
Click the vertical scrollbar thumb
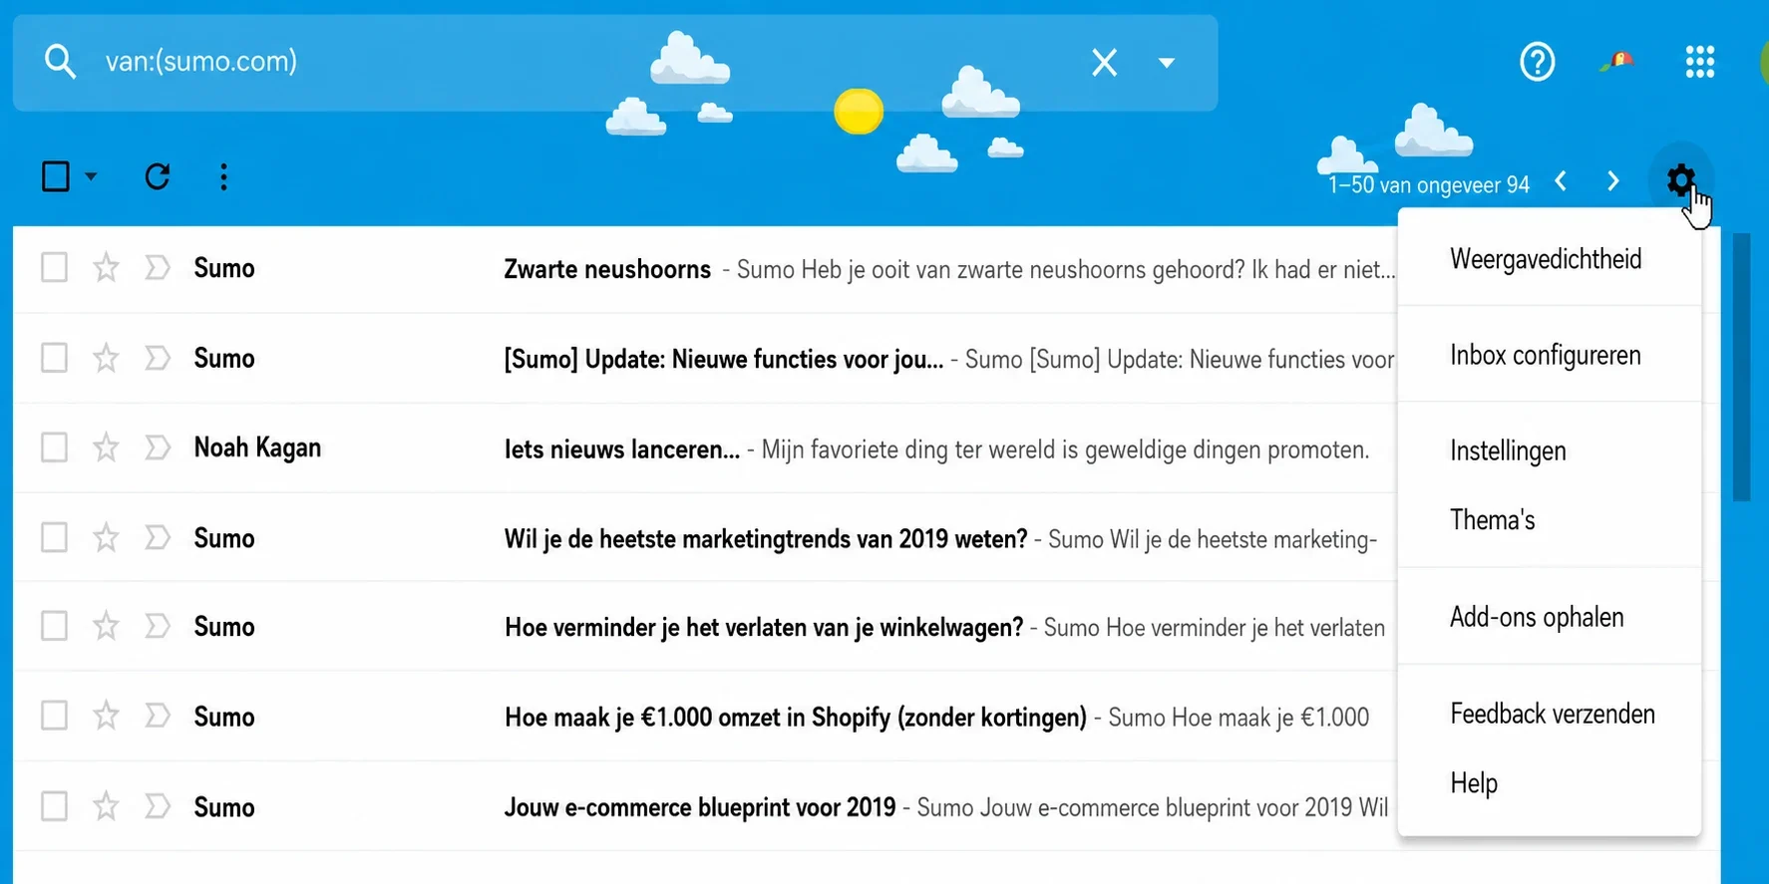pyautogui.click(x=1742, y=367)
